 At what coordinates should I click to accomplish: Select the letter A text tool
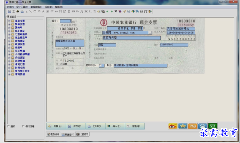pos(43,11)
